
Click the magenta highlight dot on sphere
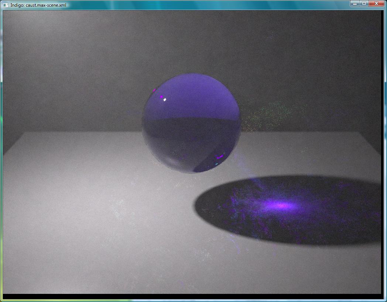(161, 97)
